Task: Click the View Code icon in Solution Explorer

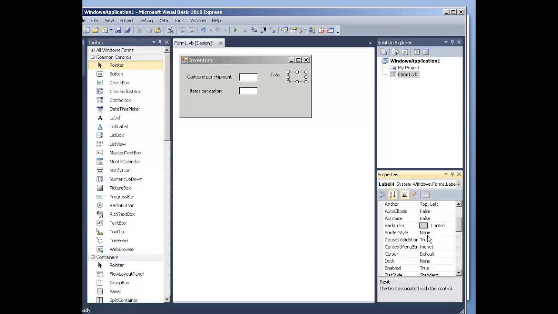Action: [416, 52]
